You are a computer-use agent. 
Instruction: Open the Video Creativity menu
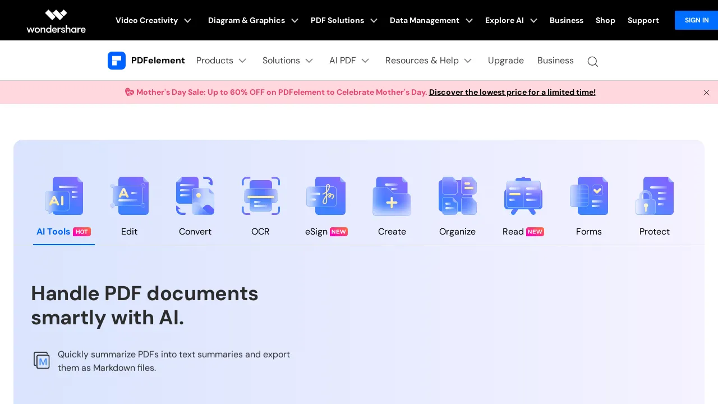146,20
